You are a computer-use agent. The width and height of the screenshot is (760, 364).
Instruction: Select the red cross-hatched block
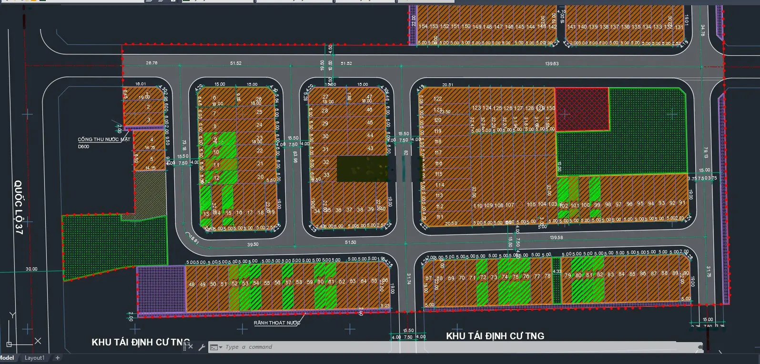click(582, 109)
